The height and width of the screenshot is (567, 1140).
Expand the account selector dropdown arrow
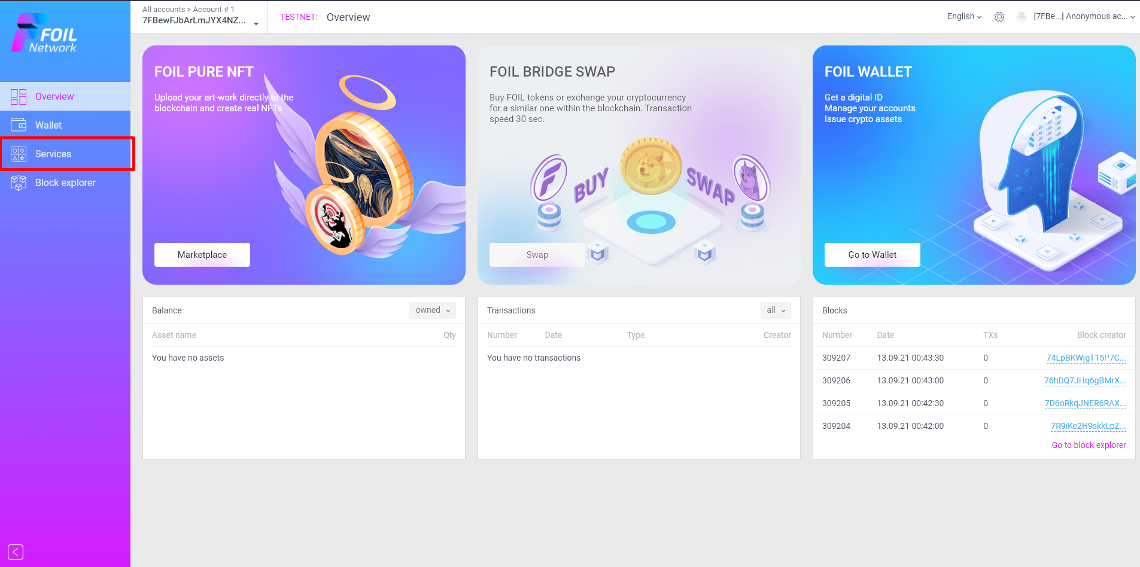point(256,24)
